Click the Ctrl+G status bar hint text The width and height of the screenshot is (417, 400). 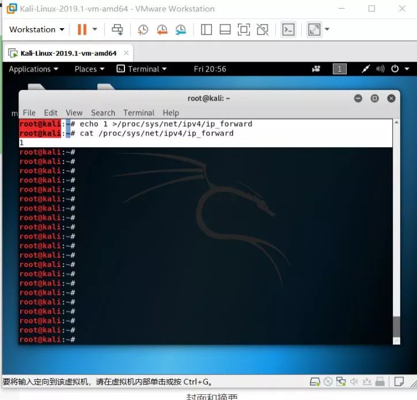[x=108, y=382]
